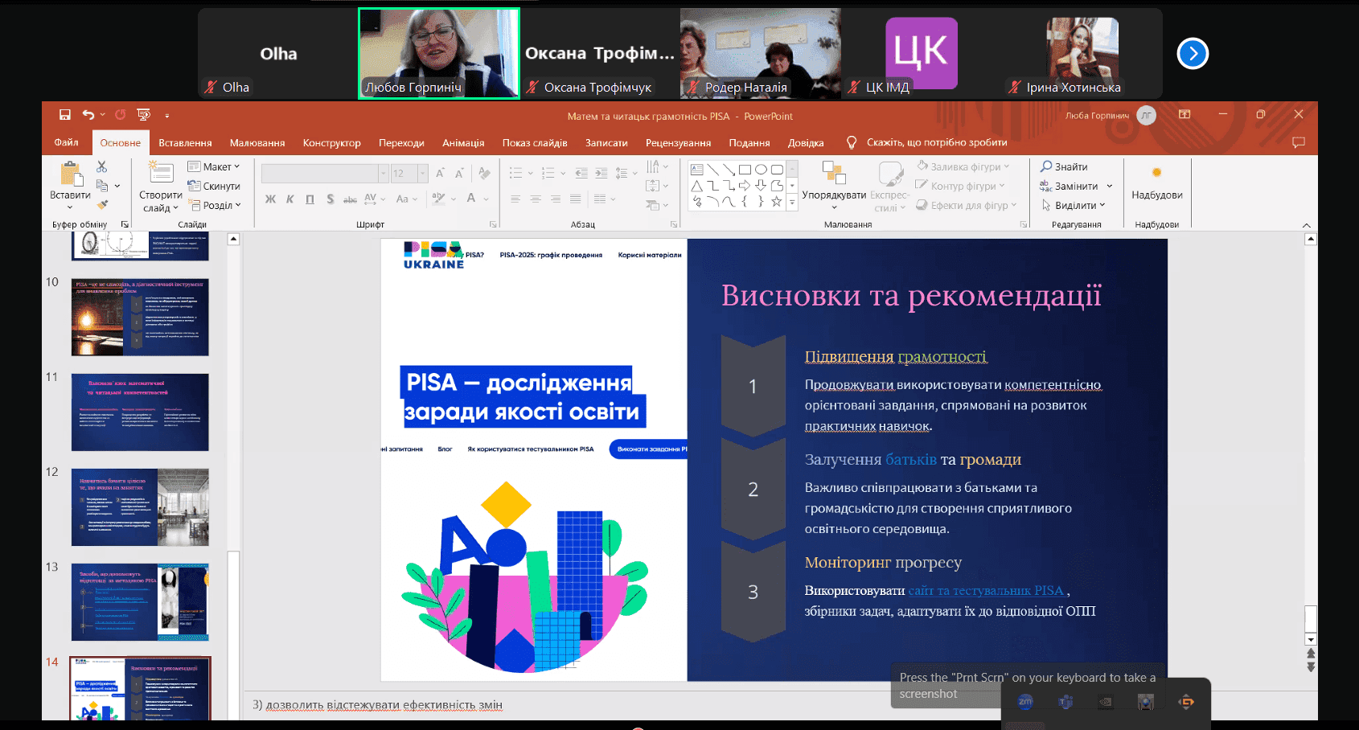Image resolution: width=1359 pixels, height=730 pixels.
Task: Click Створити слайд new slide icon
Action: (x=161, y=172)
